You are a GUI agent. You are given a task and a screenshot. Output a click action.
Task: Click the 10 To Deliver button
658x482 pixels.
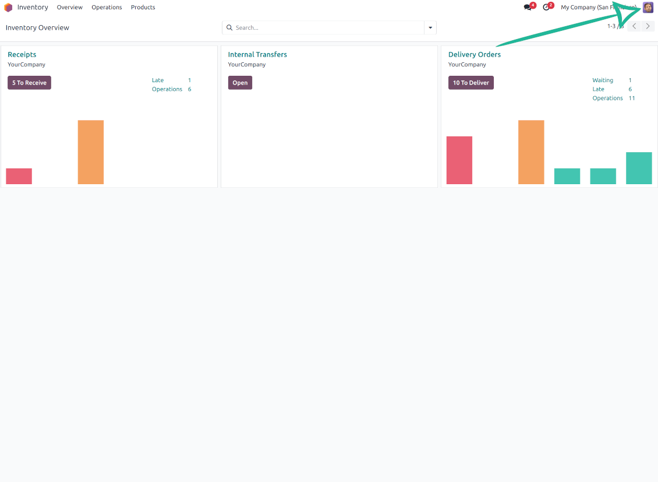coord(470,83)
